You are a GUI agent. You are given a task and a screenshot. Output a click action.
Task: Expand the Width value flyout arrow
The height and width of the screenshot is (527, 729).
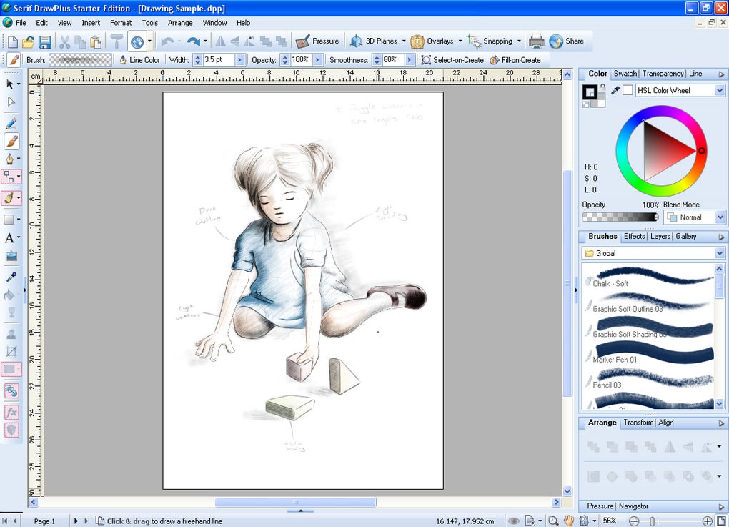(x=240, y=60)
